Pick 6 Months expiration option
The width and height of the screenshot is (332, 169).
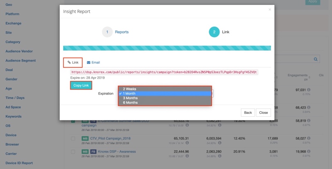[x=130, y=103]
